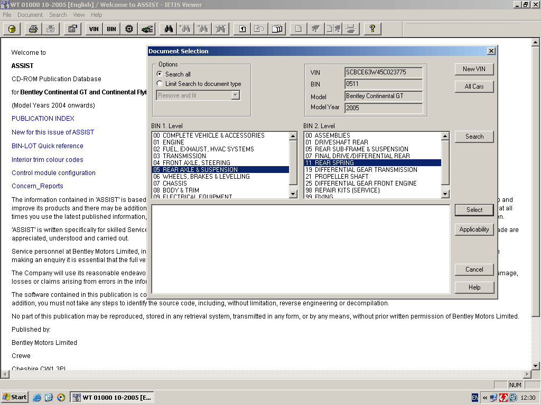The image size is (541, 405).
Task: Open the Document menu
Action: tap(30, 15)
